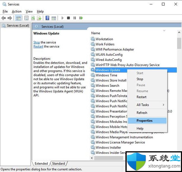Switch to the Standard tab
Screen dimensions: 182x172
pyautogui.click(x=59, y=163)
